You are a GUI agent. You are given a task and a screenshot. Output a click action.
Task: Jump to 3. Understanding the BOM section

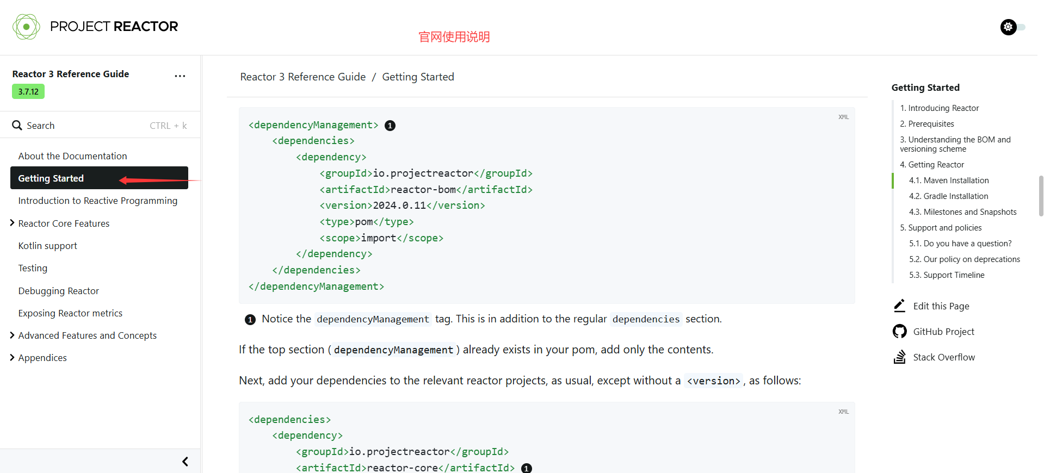955,144
